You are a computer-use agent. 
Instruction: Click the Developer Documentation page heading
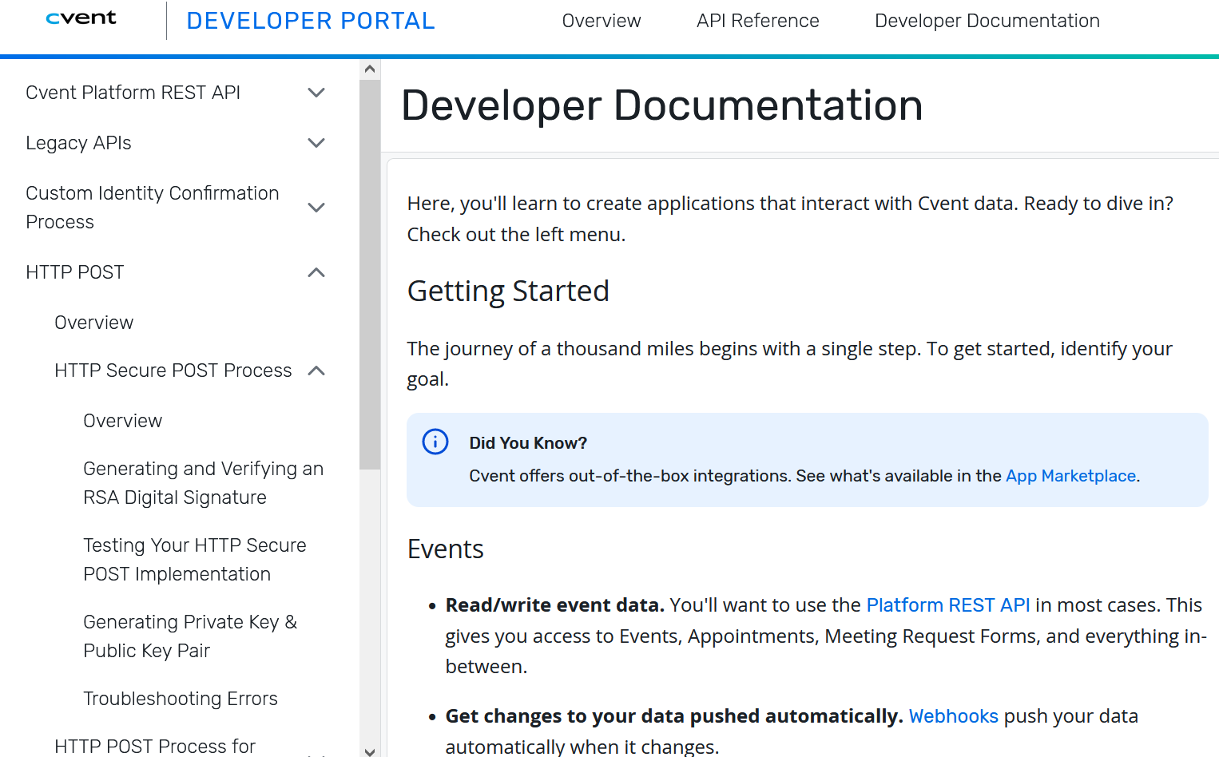click(x=662, y=105)
